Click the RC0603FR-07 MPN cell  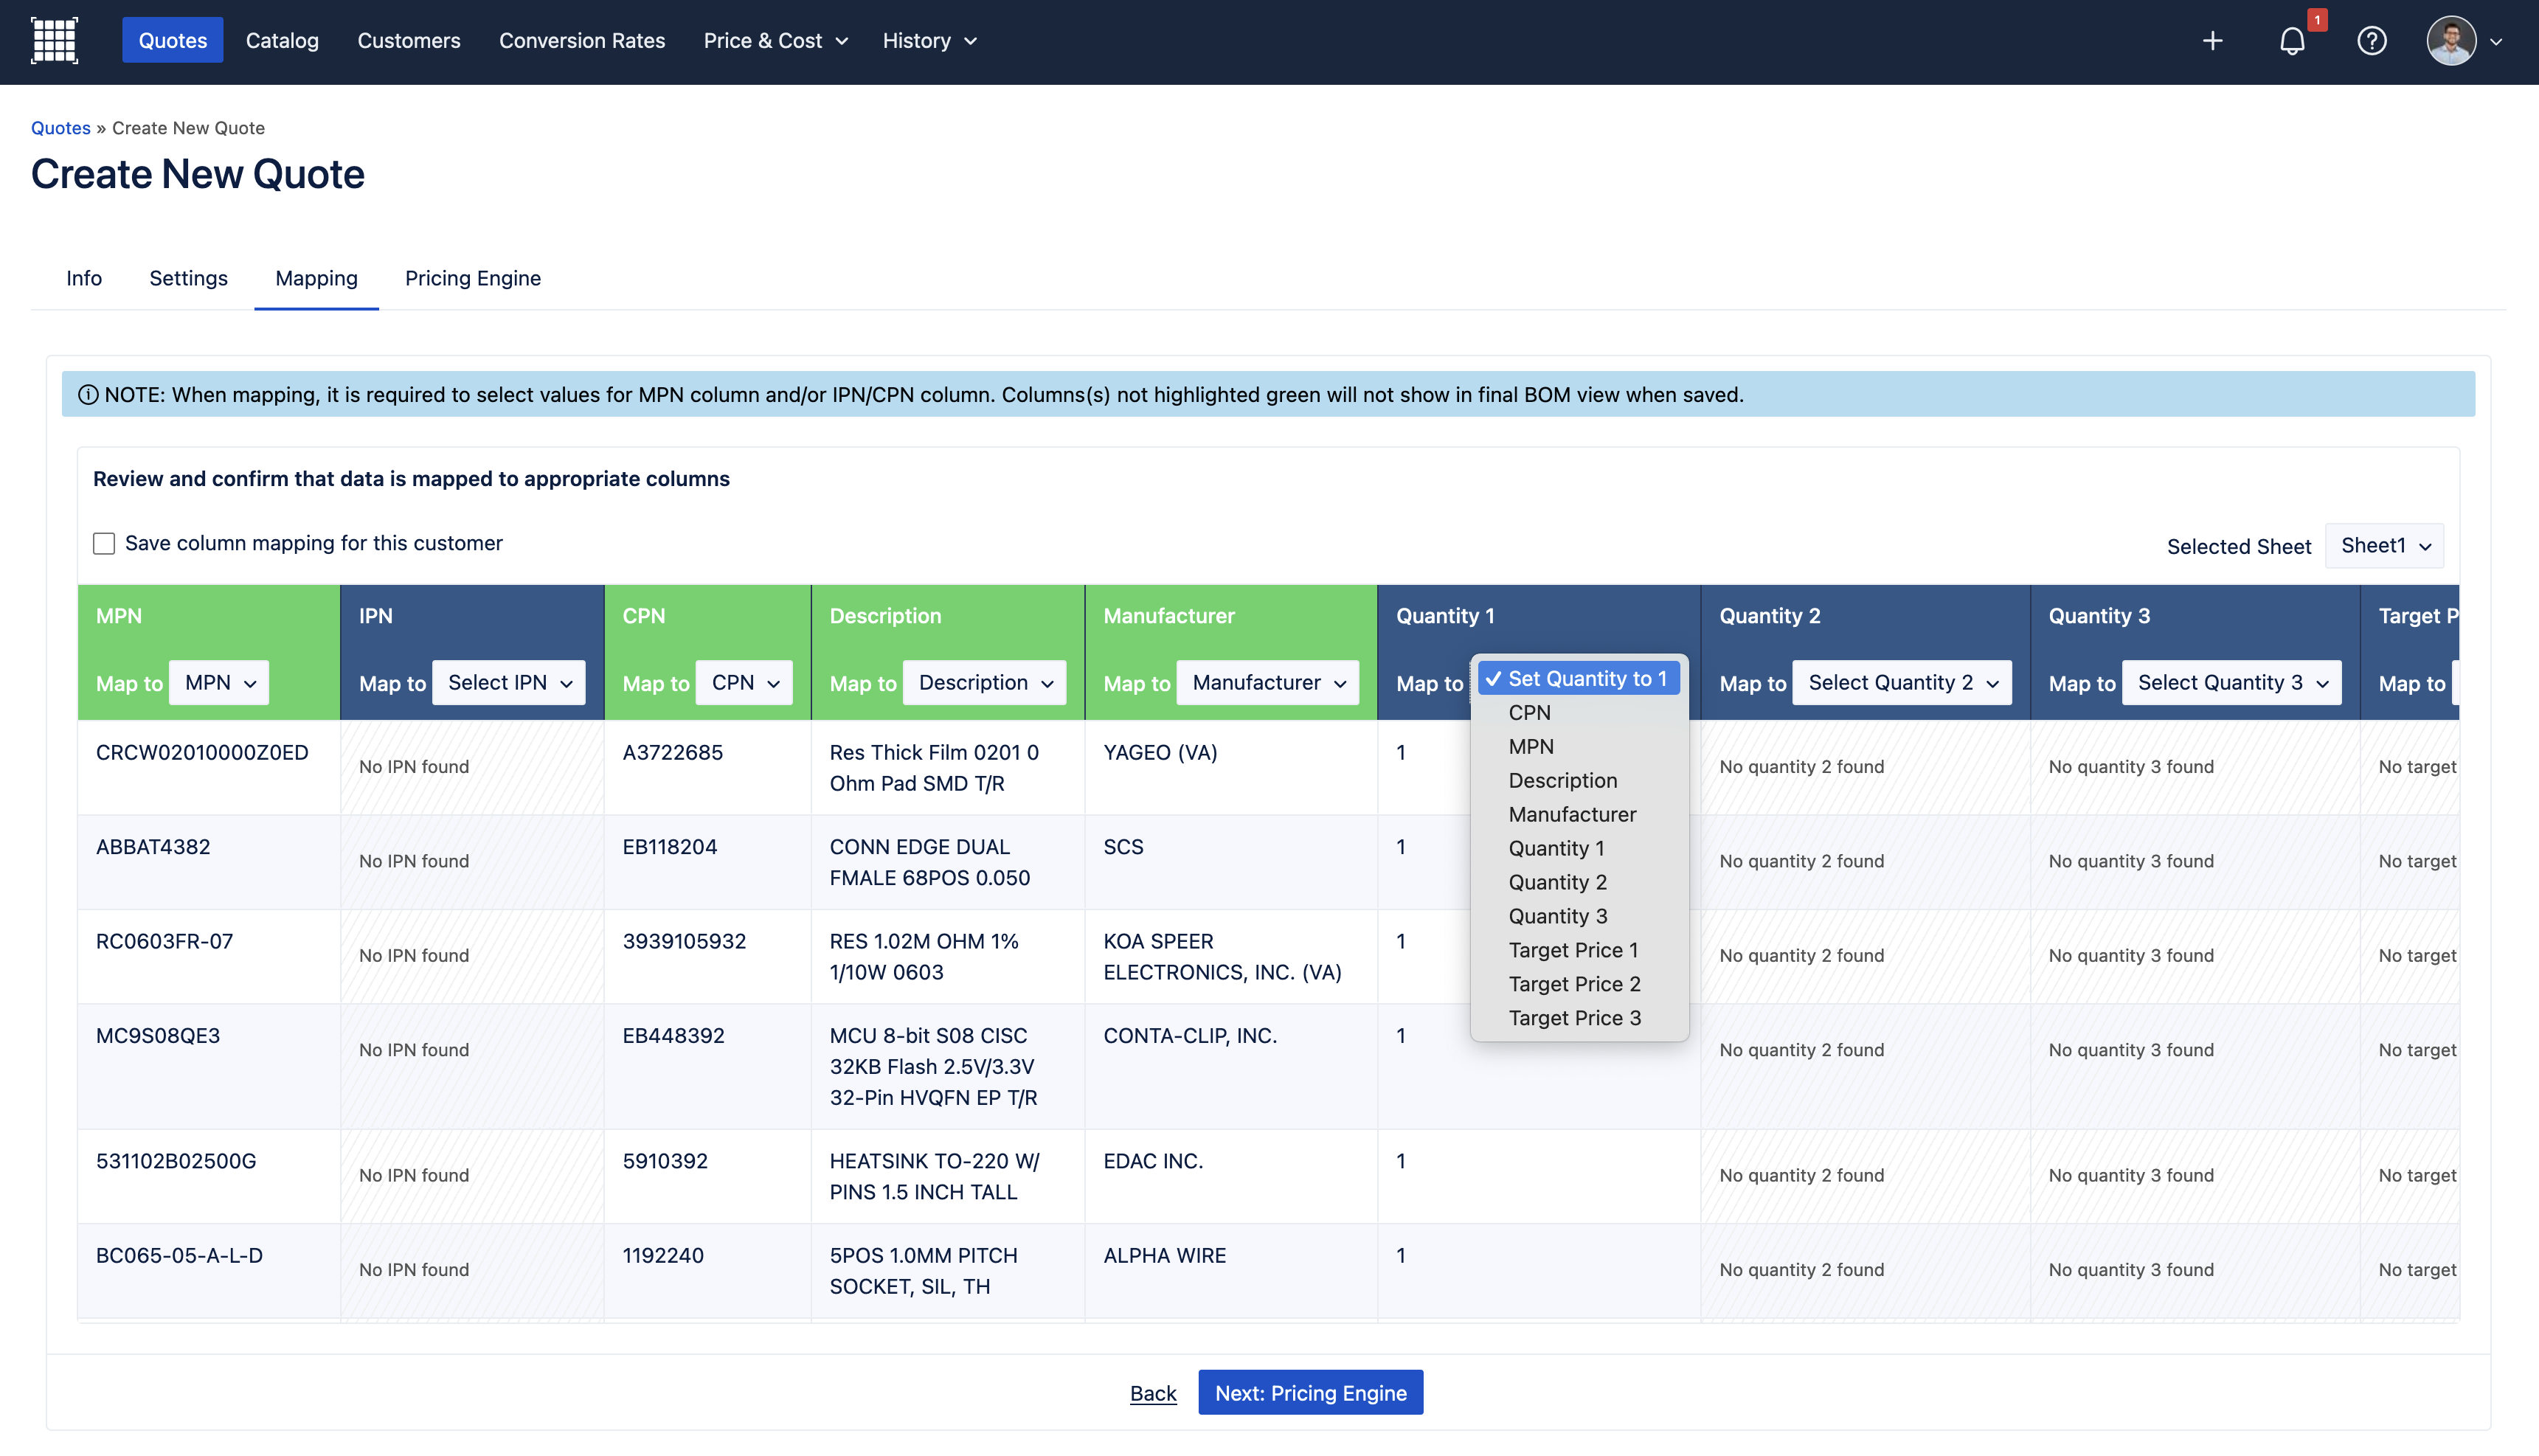click(209, 957)
